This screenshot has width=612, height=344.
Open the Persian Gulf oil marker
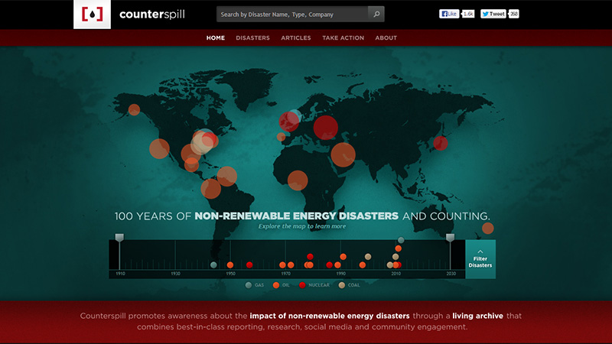[x=343, y=155]
